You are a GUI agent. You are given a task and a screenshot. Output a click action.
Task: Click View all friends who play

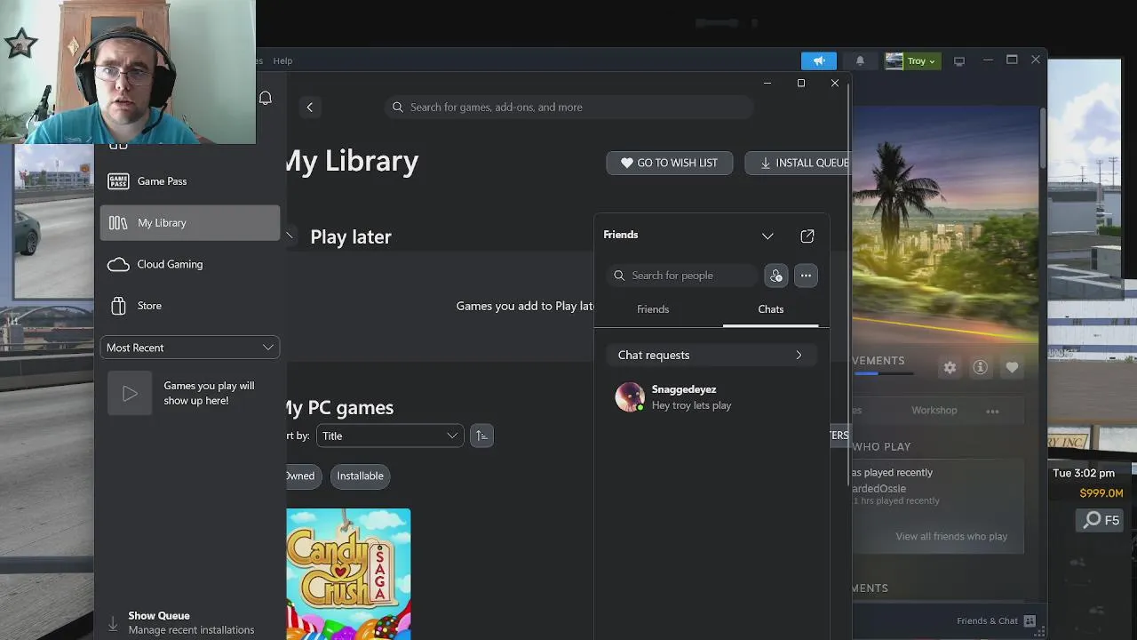click(x=951, y=536)
